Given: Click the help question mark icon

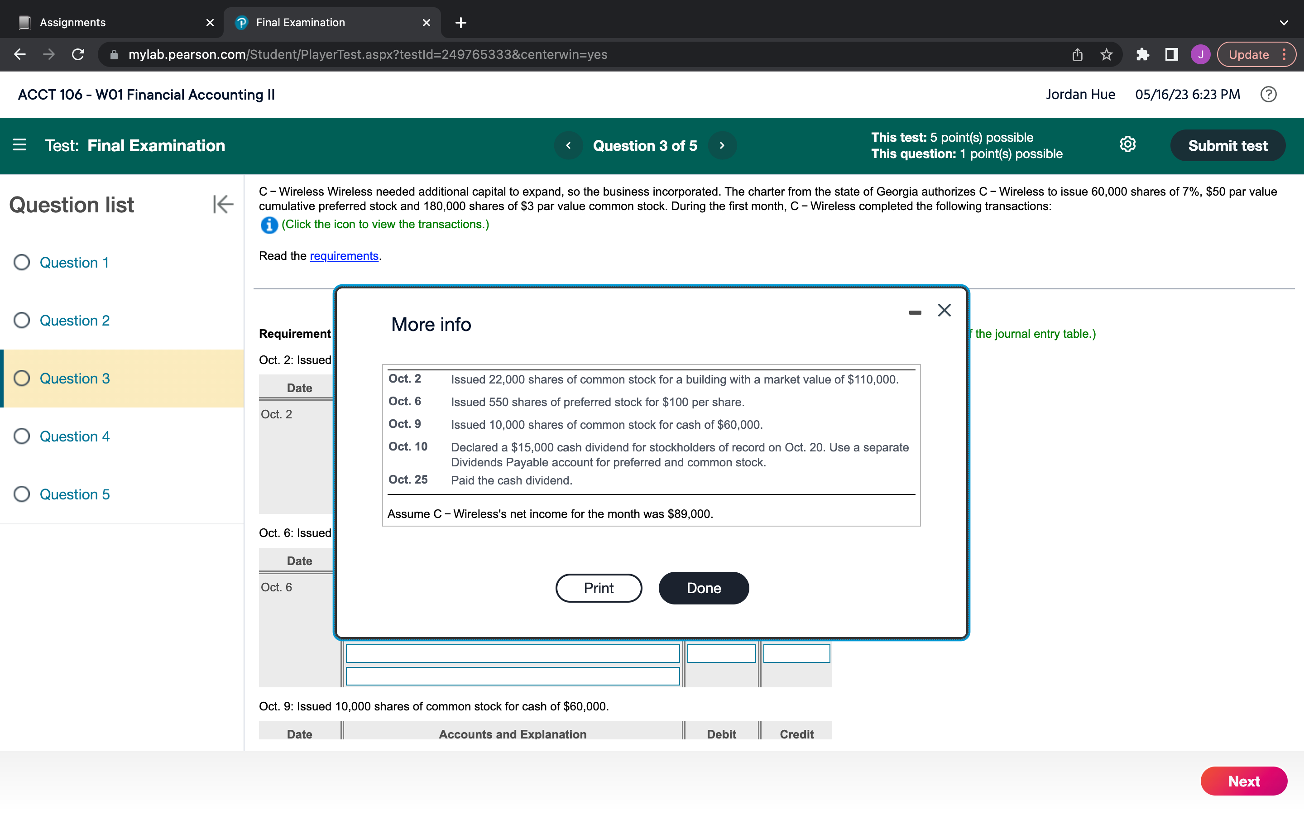Looking at the screenshot, I should tap(1268, 94).
